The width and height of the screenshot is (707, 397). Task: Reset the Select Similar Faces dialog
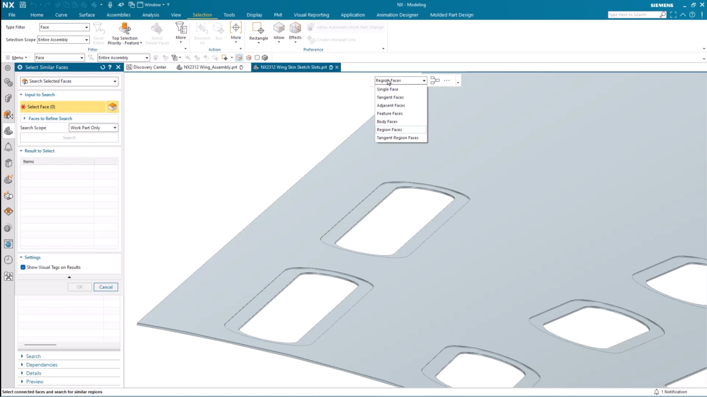(x=103, y=67)
